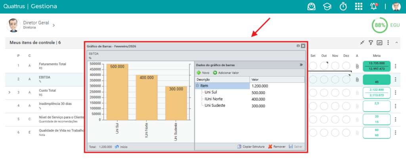Screen dimensions: 406x159
Task: Toggle the Out status circle for Faturamento Total
Action: tap(324, 66)
